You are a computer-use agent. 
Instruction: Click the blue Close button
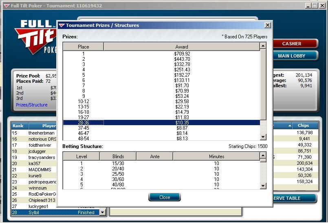(x=165, y=197)
